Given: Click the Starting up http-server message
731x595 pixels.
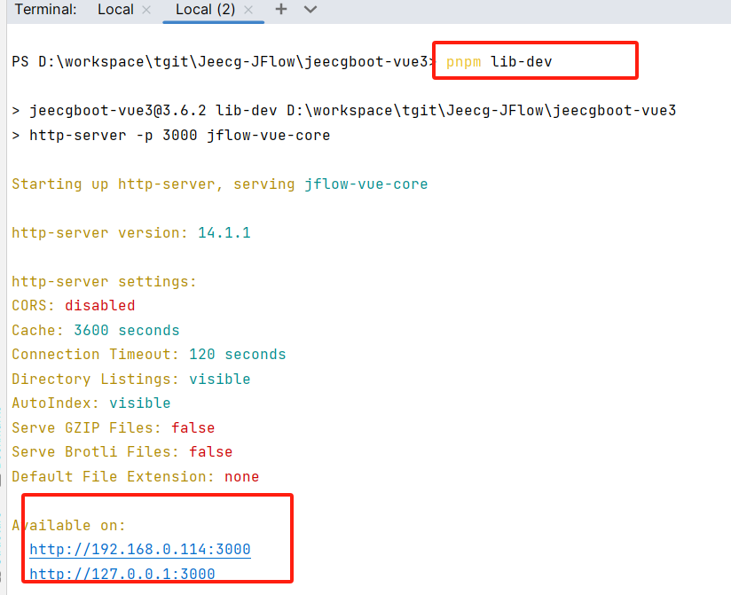Looking at the screenshot, I should (219, 184).
